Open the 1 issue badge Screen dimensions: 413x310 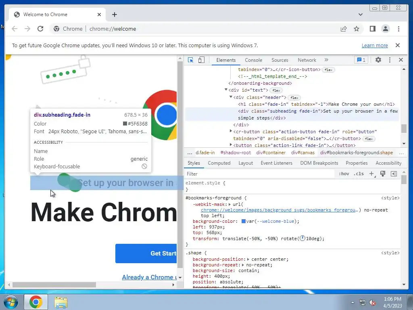[x=361, y=60]
